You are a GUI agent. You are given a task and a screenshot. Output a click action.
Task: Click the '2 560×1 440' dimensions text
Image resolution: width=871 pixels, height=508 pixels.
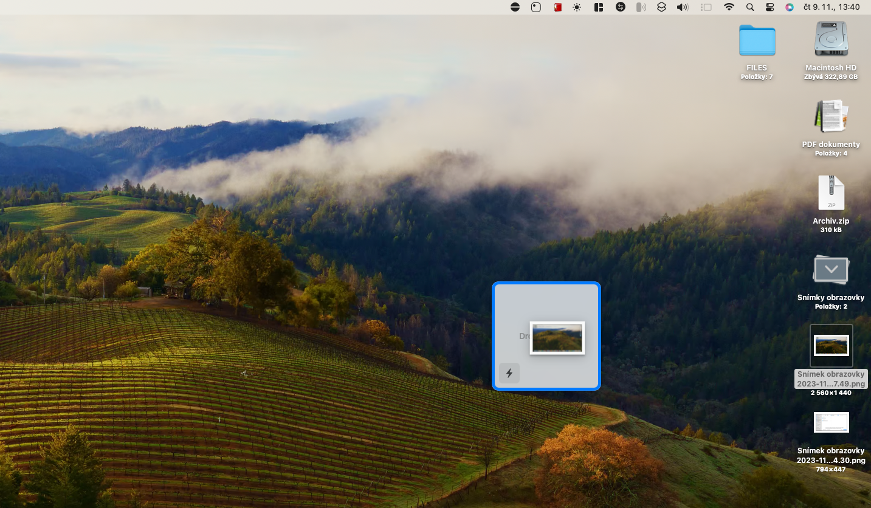pyautogui.click(x=831, y=393)
